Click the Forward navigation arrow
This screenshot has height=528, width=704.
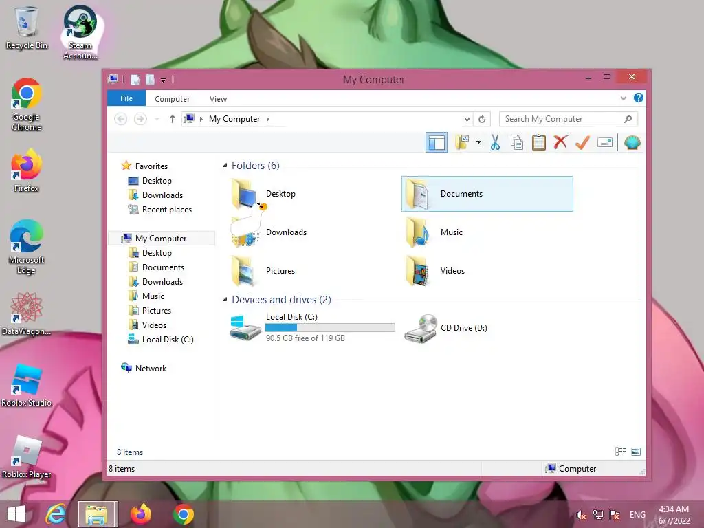[x=140, y=119]
